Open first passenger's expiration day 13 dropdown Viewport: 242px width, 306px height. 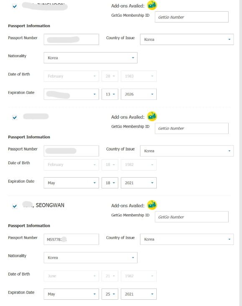tap(110, 94)
